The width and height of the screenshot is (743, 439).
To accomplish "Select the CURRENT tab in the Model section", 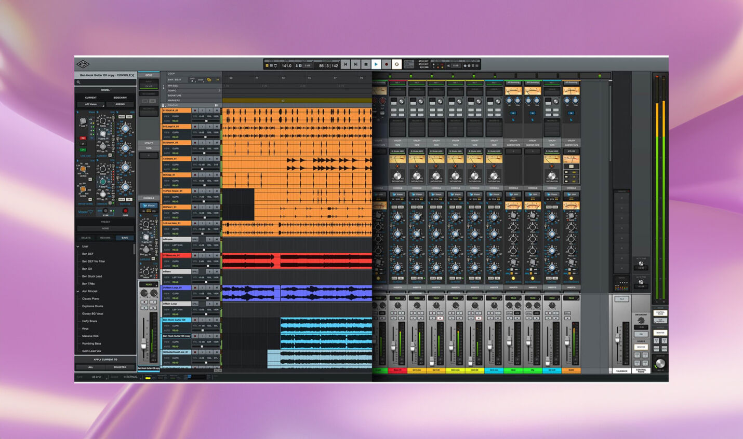I will click(x=91, y=98).
